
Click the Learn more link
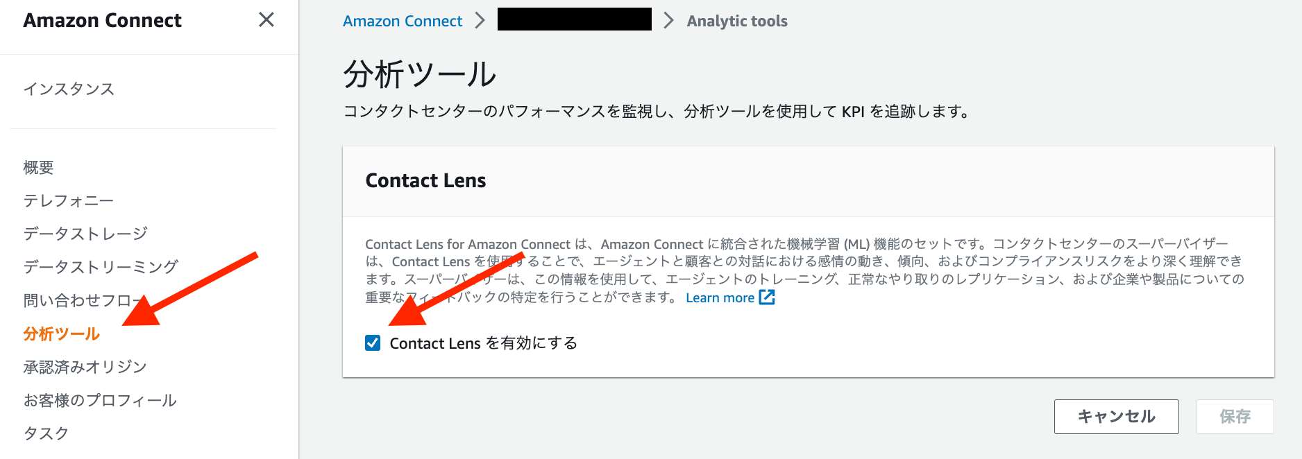pyautogui.click(x=720, y=297)
